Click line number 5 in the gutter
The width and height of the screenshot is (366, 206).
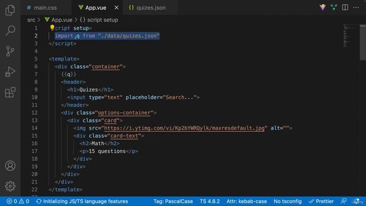[35, 59]
